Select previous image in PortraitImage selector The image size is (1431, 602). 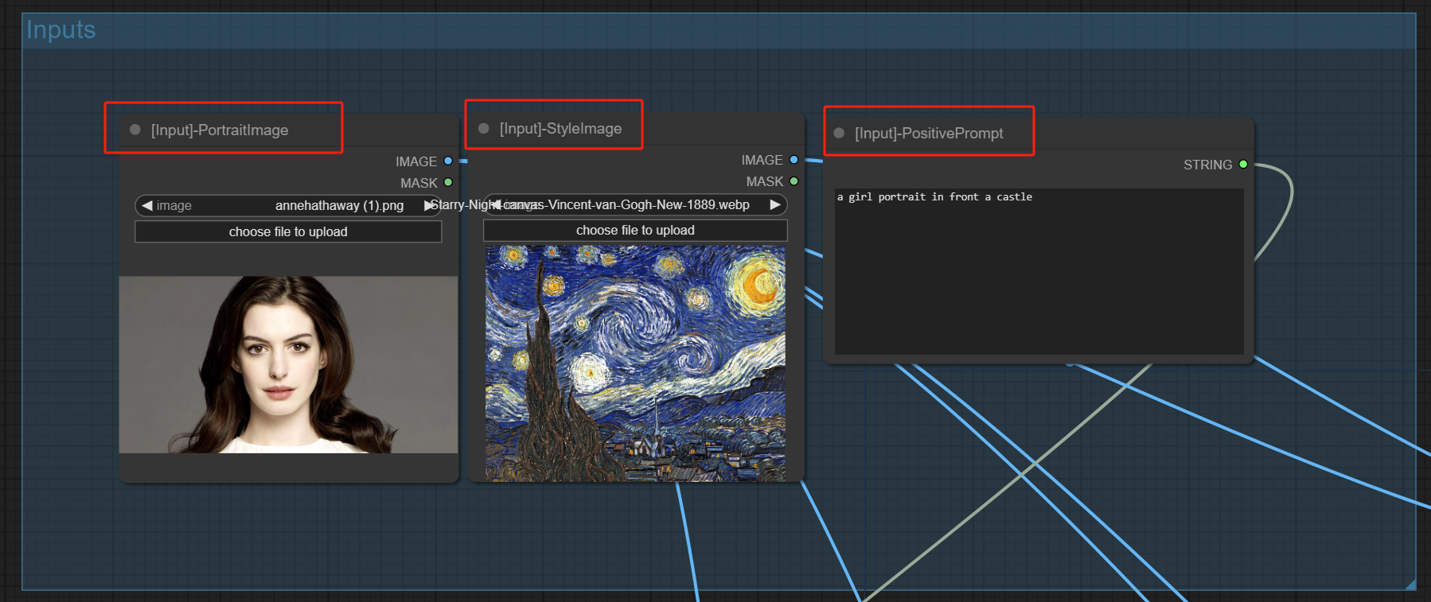[x=146, y=205]
